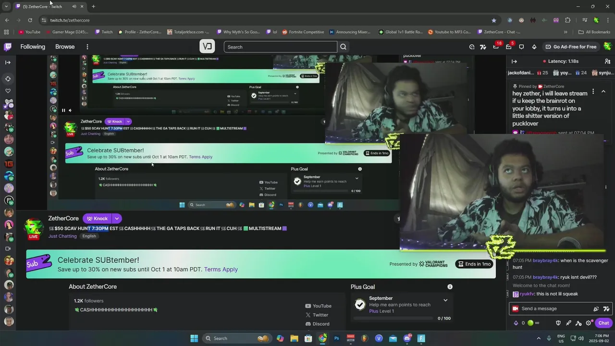Click chatter braybray4k username in scavenger message
This screenshot has width=615, height=346.
[545, 260]
